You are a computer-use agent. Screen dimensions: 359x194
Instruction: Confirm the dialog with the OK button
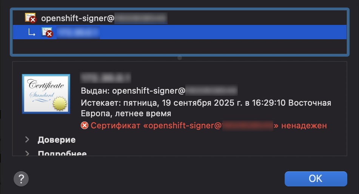click(316, 179)
